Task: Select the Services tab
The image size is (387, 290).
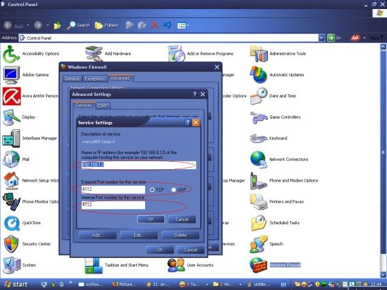Action: (83, 105)
